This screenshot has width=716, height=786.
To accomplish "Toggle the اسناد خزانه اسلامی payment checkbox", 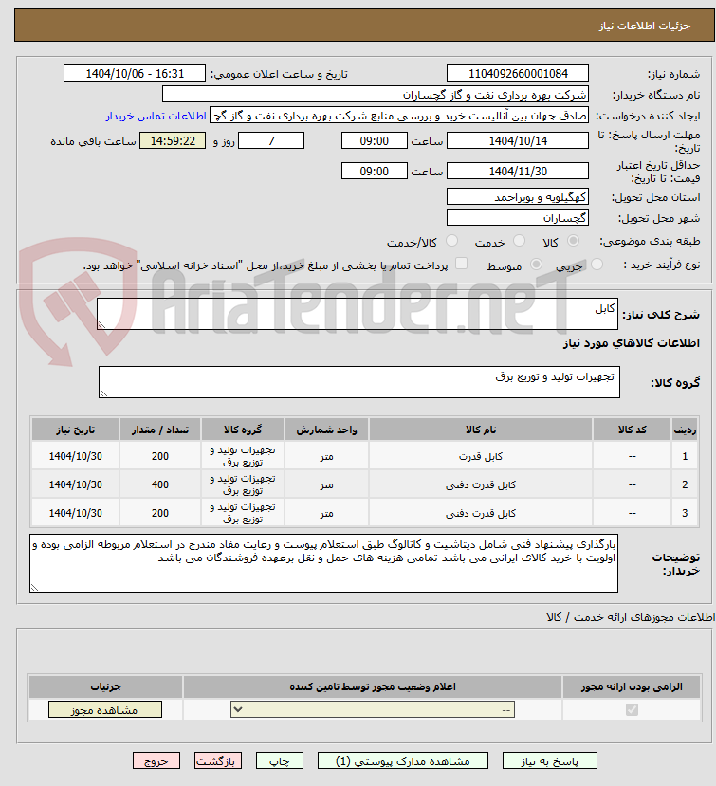I will click(461, 264).
